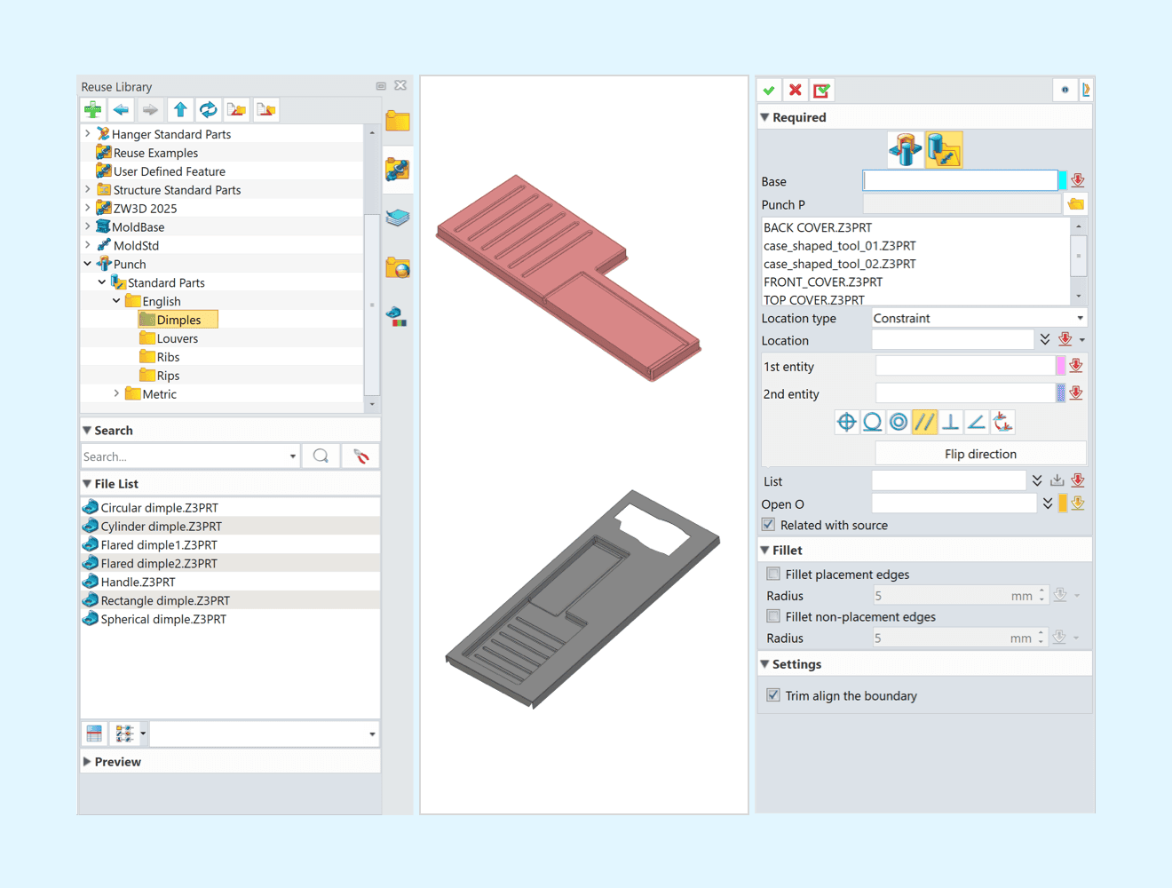This screenshot has width=1172, height=888.
Task: Click the Flip direction button
Action: tap(980, 454)
